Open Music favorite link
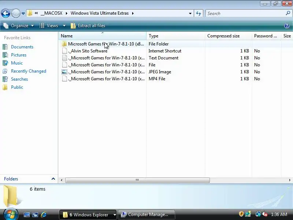The height and width of the screenshot is (220, 293). (x=17, y=63)
